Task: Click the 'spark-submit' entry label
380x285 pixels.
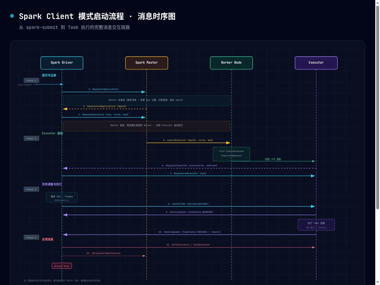Action: (25, 85)
